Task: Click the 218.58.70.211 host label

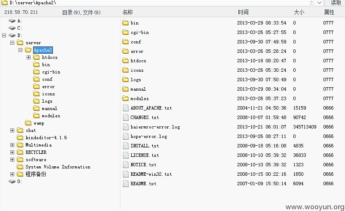Action: click(x=21, y=12)
